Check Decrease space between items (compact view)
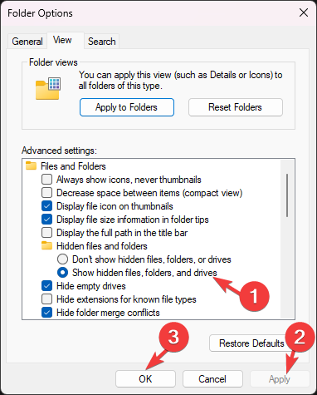 [46, 193]
